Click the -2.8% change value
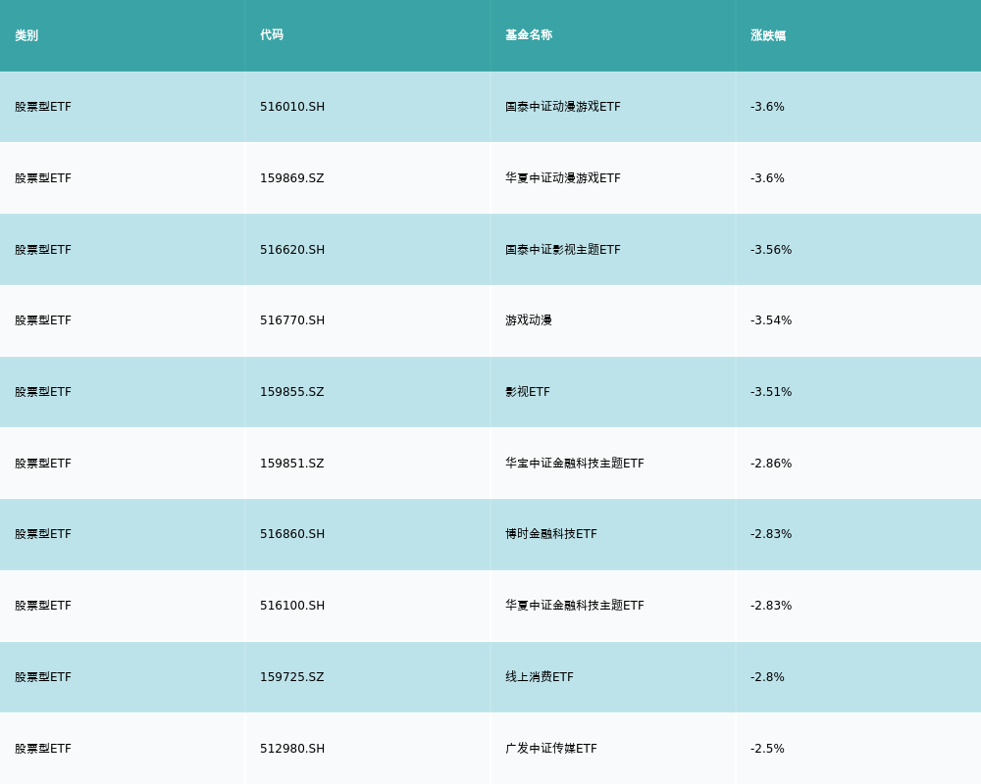981x784 pixels. tap(767, 677)
